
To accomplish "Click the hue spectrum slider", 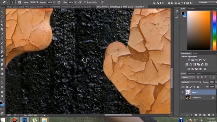I will (x=214, y=31).
